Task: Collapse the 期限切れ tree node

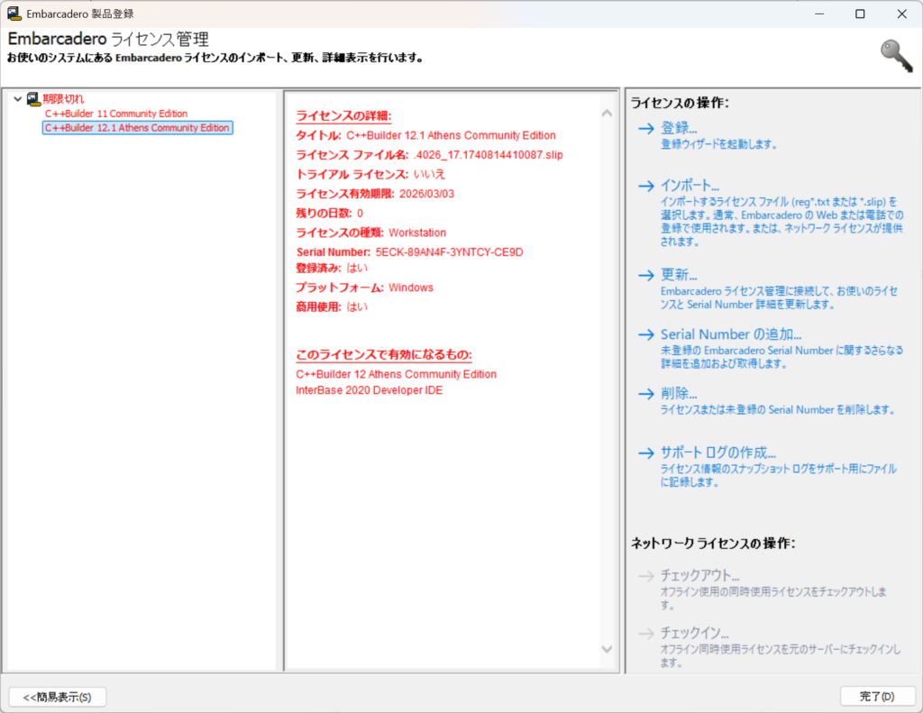Action: [x=18, y=98]
